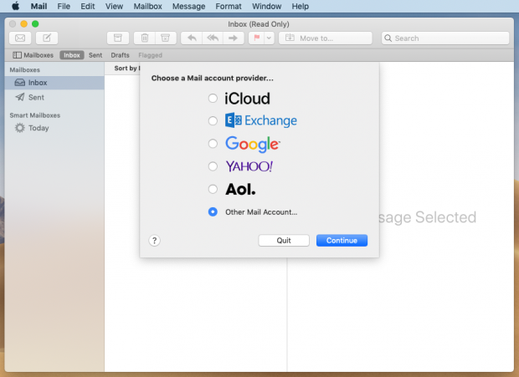Viewport: 519px width, 377px height.
Task: Select the Drafts favorites tab
Action: 120,55
